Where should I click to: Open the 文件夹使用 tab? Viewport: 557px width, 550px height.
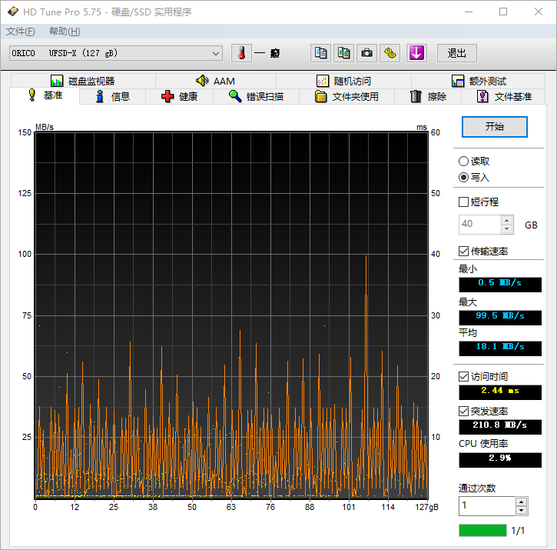(346, 96)
